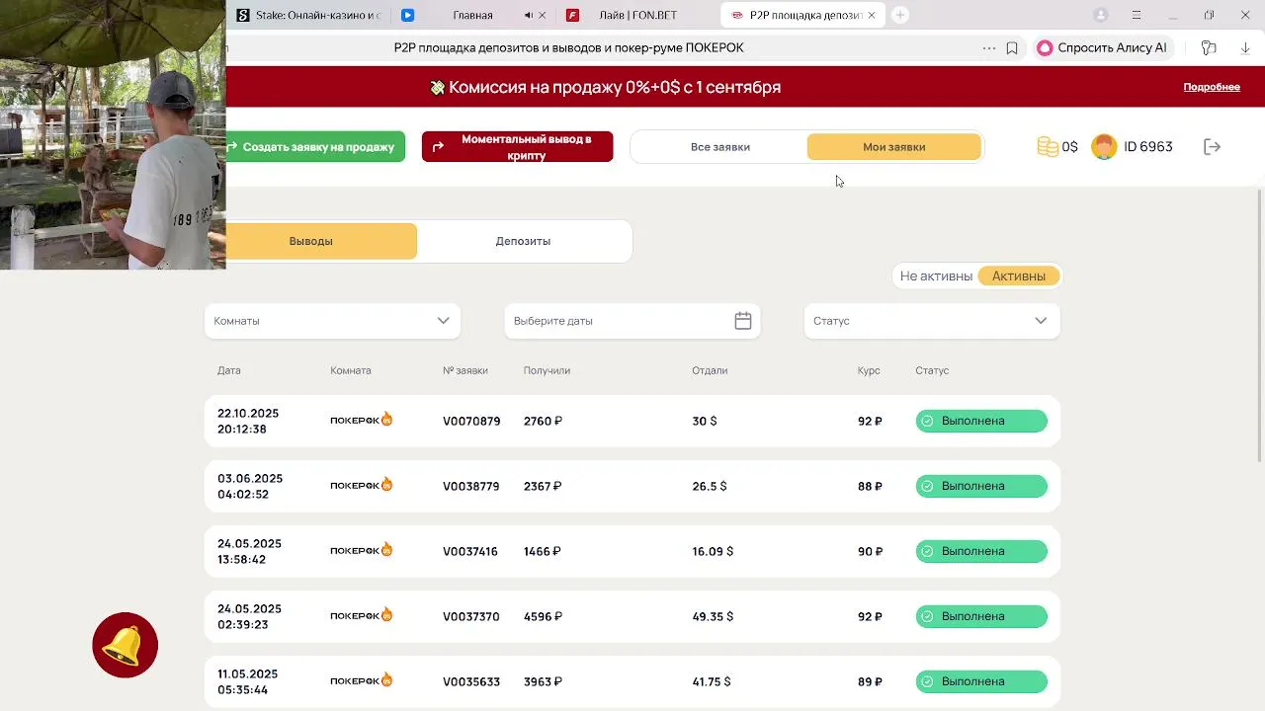
Task: Open the Подробнее link in banner
Action: [x=1212, y=87]
